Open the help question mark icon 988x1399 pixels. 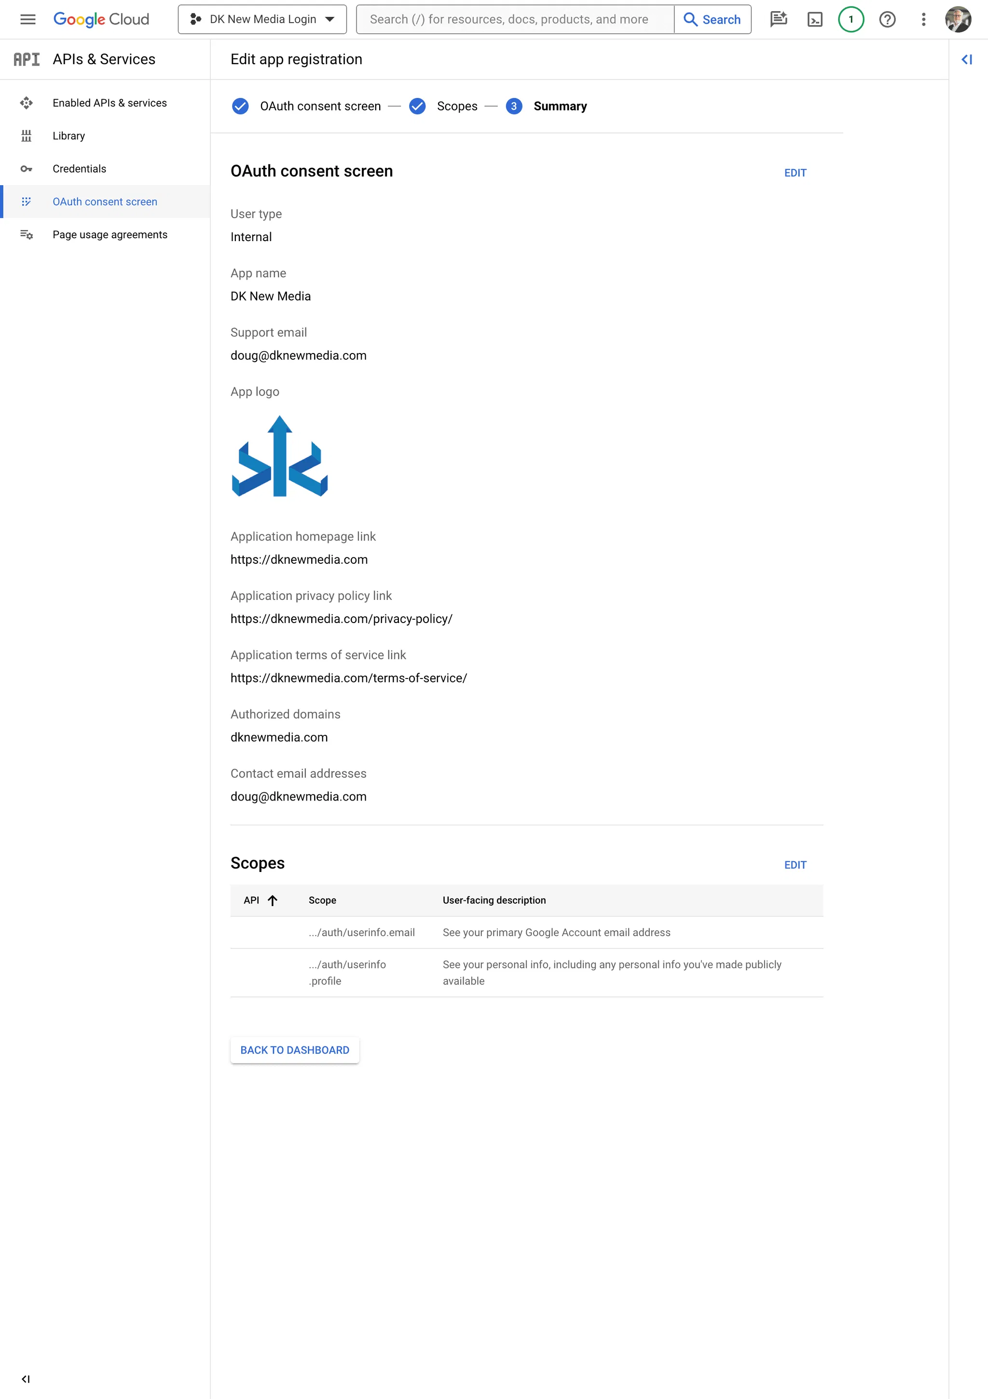887,19
